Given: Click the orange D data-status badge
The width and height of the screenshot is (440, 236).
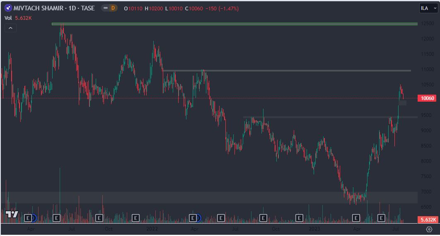Looking at the screenshot, I should 113,8.
